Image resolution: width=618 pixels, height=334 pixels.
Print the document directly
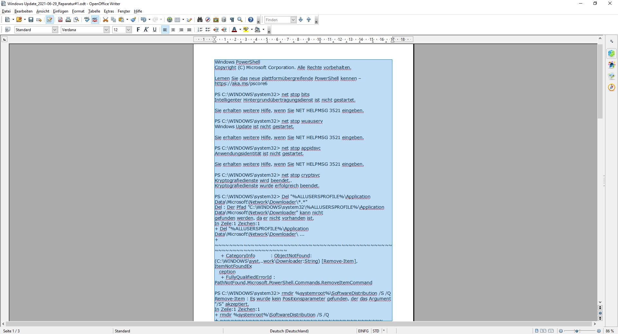point(68,20)
